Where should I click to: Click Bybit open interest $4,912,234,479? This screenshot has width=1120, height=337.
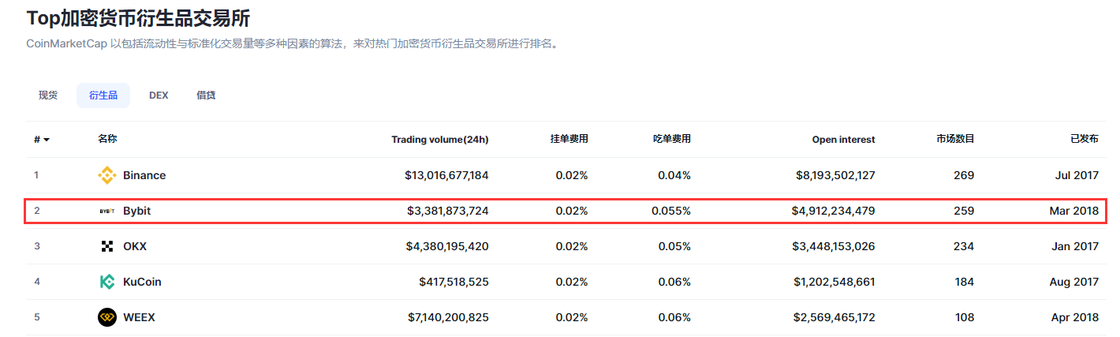click(834, 211)
